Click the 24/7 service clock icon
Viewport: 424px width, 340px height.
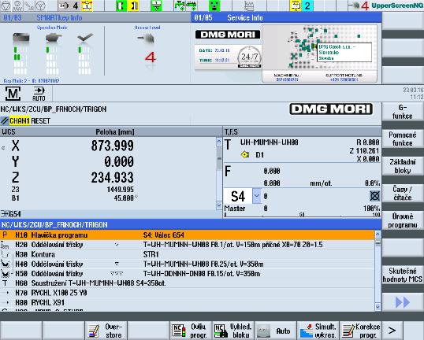(x=249, y=57)
